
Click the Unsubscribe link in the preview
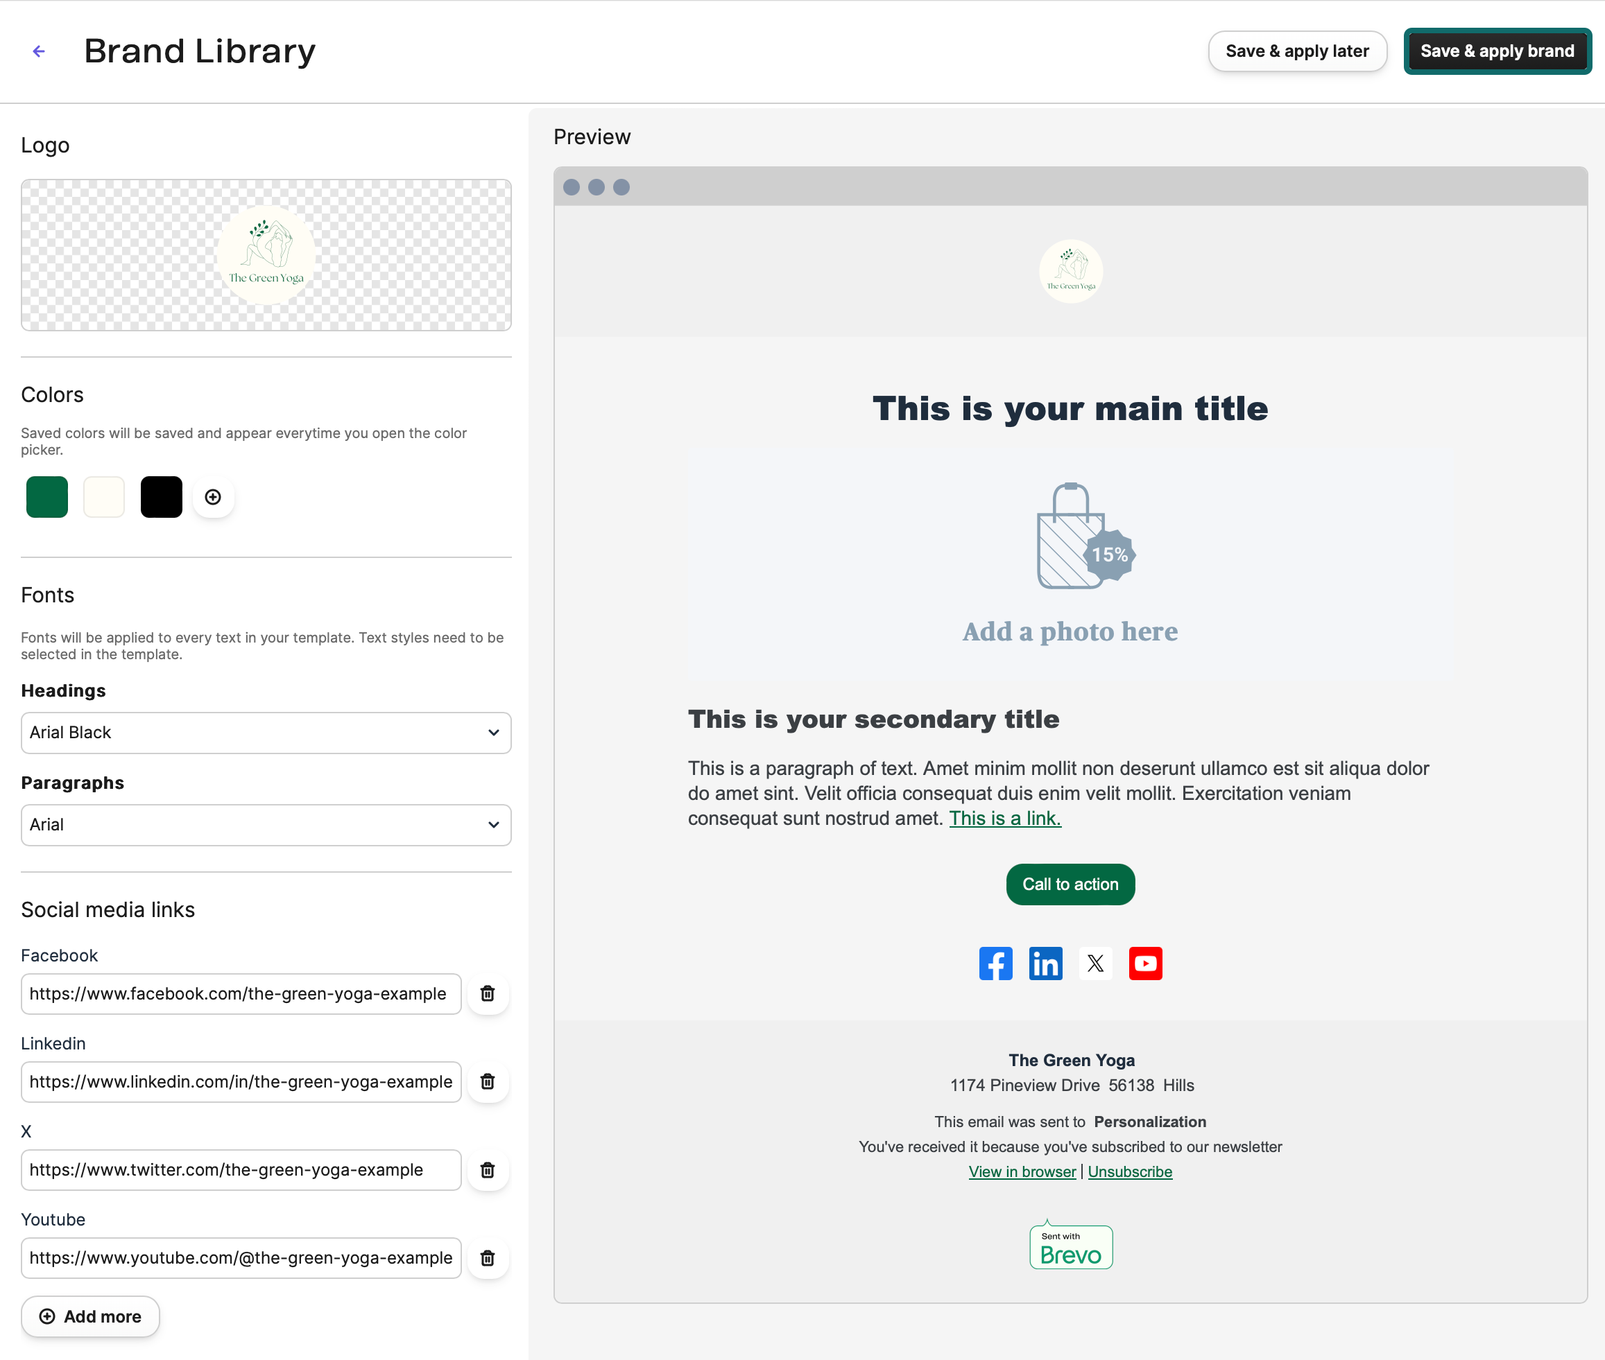tap(1130, 1171)
